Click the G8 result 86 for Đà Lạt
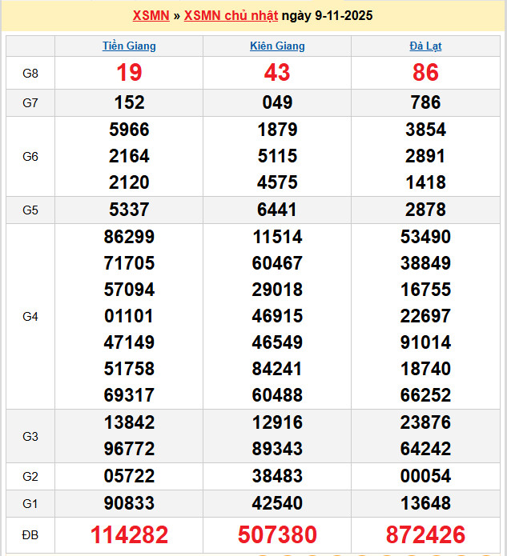The height and width of the screenshot is (556, 507). 425,73
